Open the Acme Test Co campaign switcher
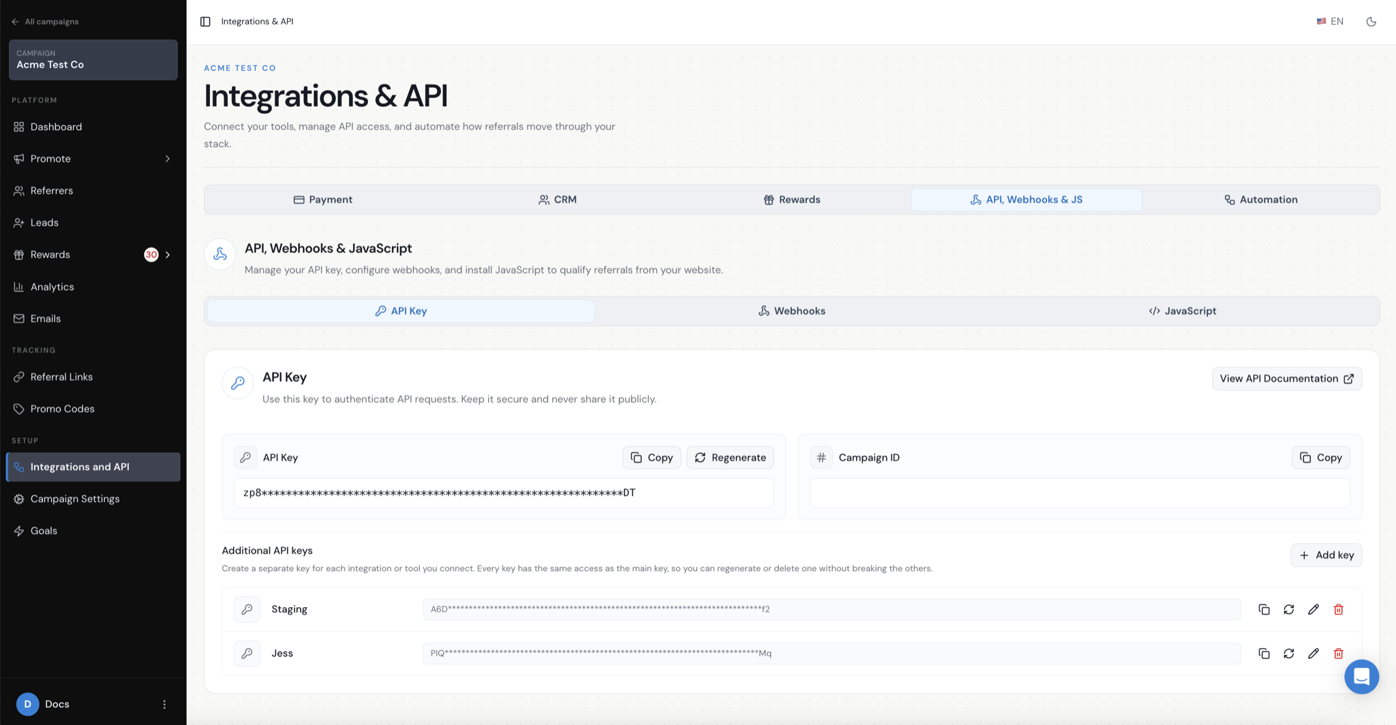This screenshot has width=1396, height=725. click(93, 59)
